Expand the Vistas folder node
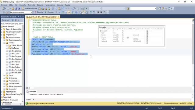 coord(4,75)
